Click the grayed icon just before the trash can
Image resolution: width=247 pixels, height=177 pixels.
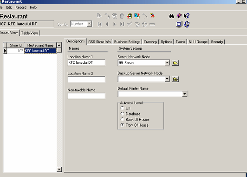(x=115, y=16)
